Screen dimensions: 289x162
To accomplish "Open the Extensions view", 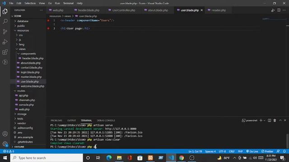I will tap(5, 52).
